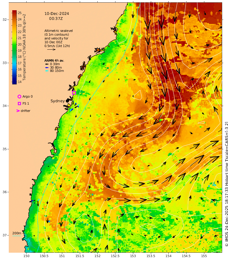Click the 150 longitude axis label
Viewport: 228px width, 260px height.
26,256
